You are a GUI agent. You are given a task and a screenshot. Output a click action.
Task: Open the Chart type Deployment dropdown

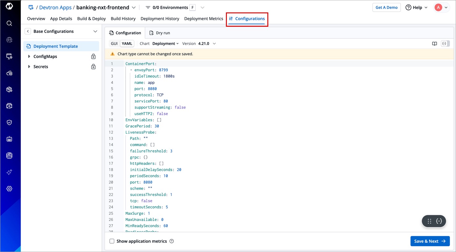point(165,44)
